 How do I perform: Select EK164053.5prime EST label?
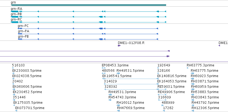[172, 81]
